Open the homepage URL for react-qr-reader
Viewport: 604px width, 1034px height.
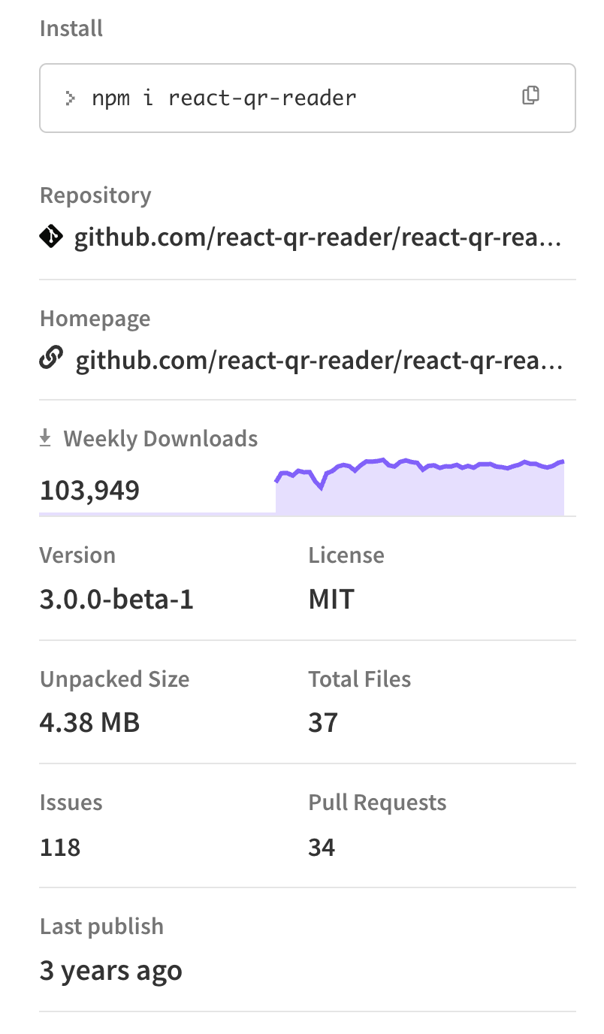[319, 359]
